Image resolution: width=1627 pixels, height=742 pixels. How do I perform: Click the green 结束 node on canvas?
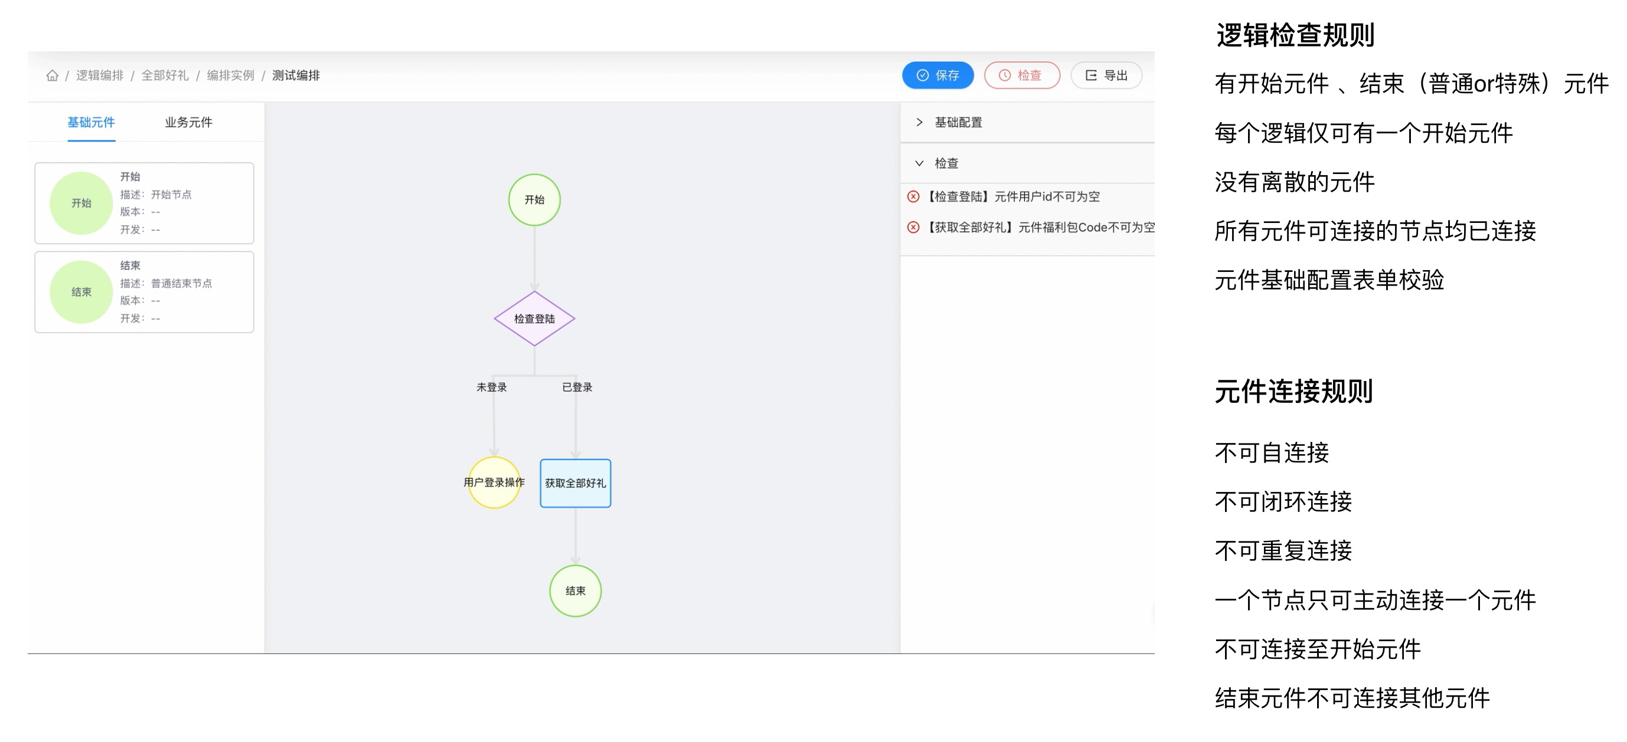pyautogui.click(x=575, y=591)
